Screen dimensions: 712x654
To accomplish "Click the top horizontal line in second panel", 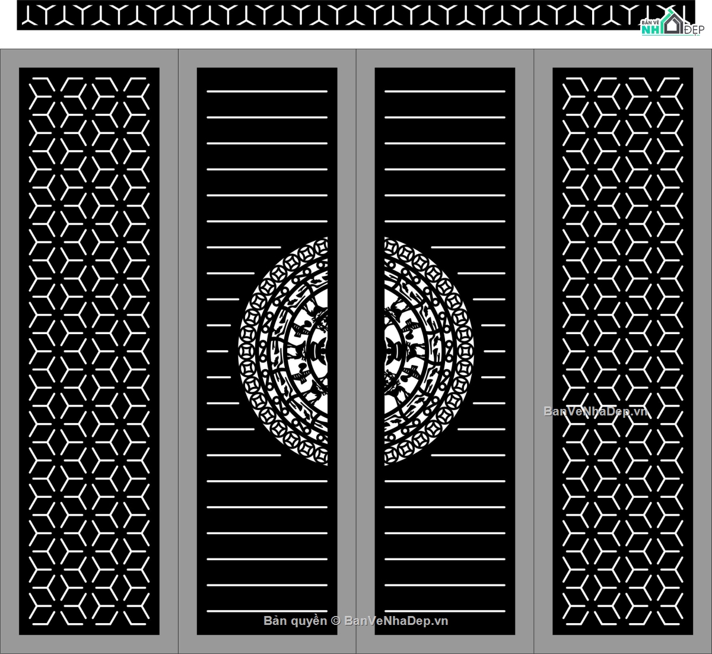I will [267, 91].
